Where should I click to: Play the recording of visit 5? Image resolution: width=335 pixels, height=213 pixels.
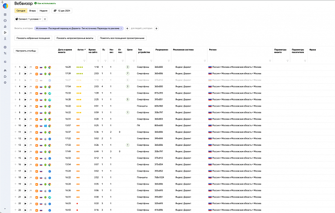(25, 93)
